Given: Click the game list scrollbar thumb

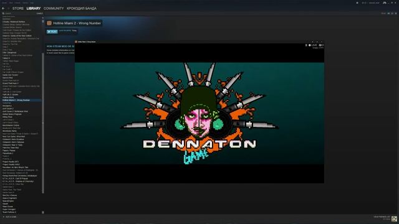Looking at the screenshot, I should pyautogui.click(x=43, y=123).
